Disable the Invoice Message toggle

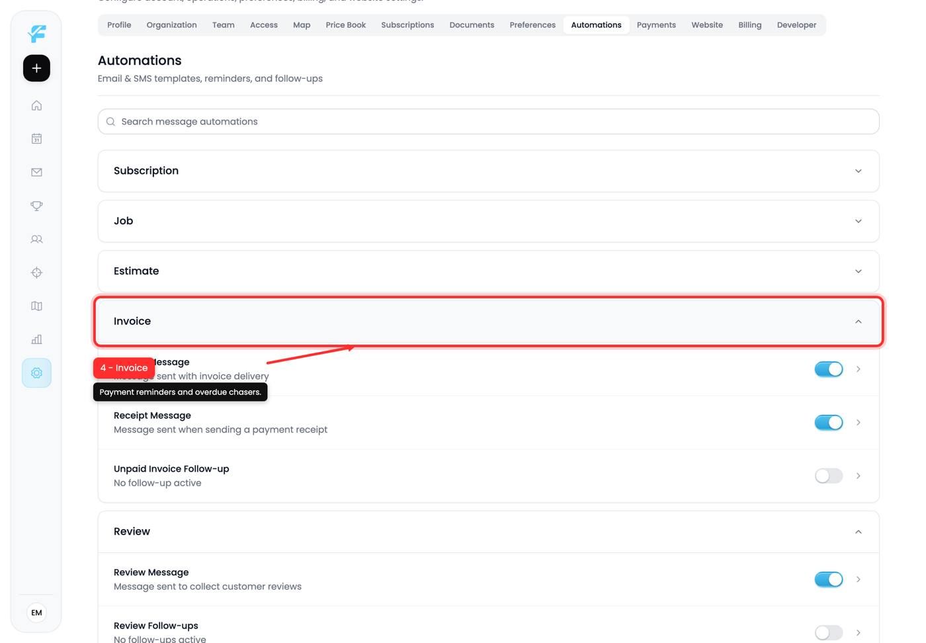pos(828,369)
